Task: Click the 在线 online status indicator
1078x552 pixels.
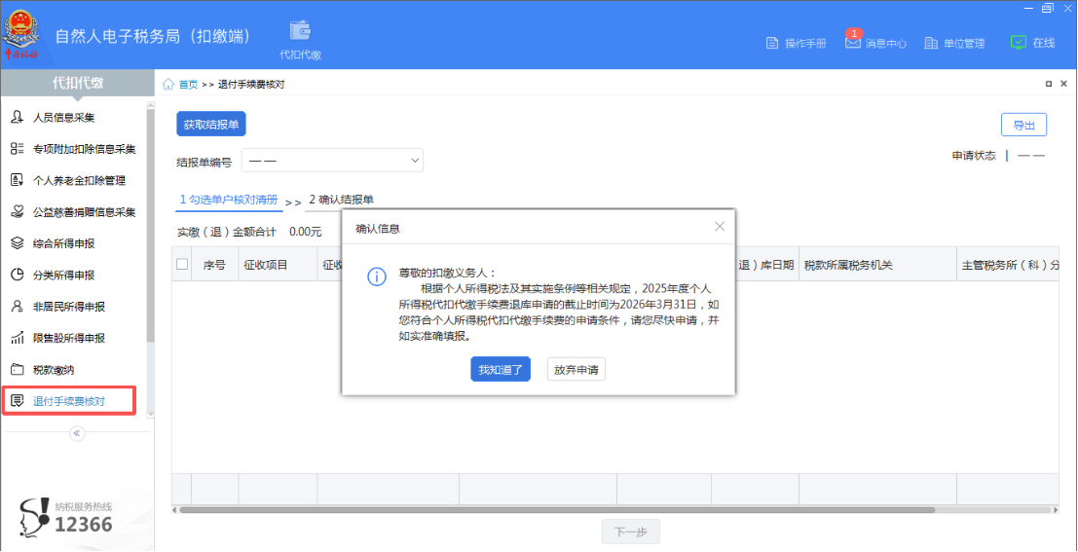Action: coord(1032,43)
